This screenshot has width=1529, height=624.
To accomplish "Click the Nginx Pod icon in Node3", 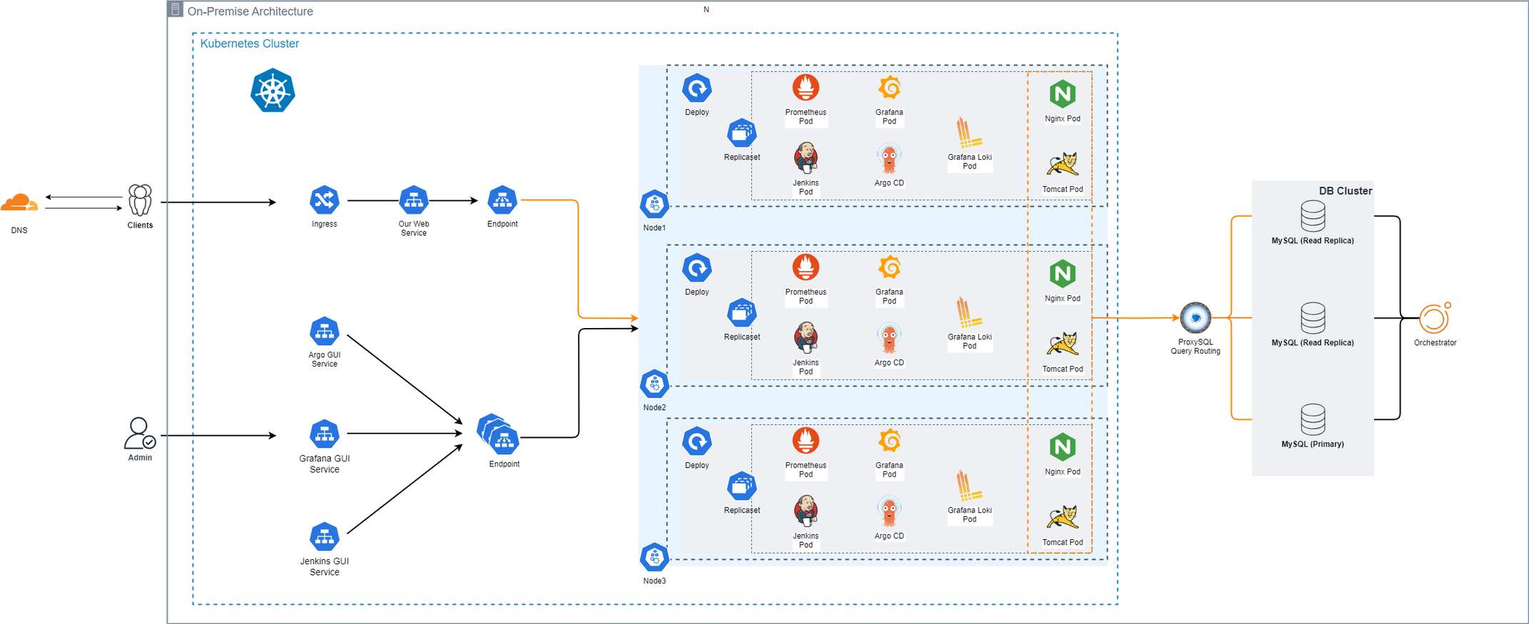I will pyautogui.click(x=1062, y=447).
